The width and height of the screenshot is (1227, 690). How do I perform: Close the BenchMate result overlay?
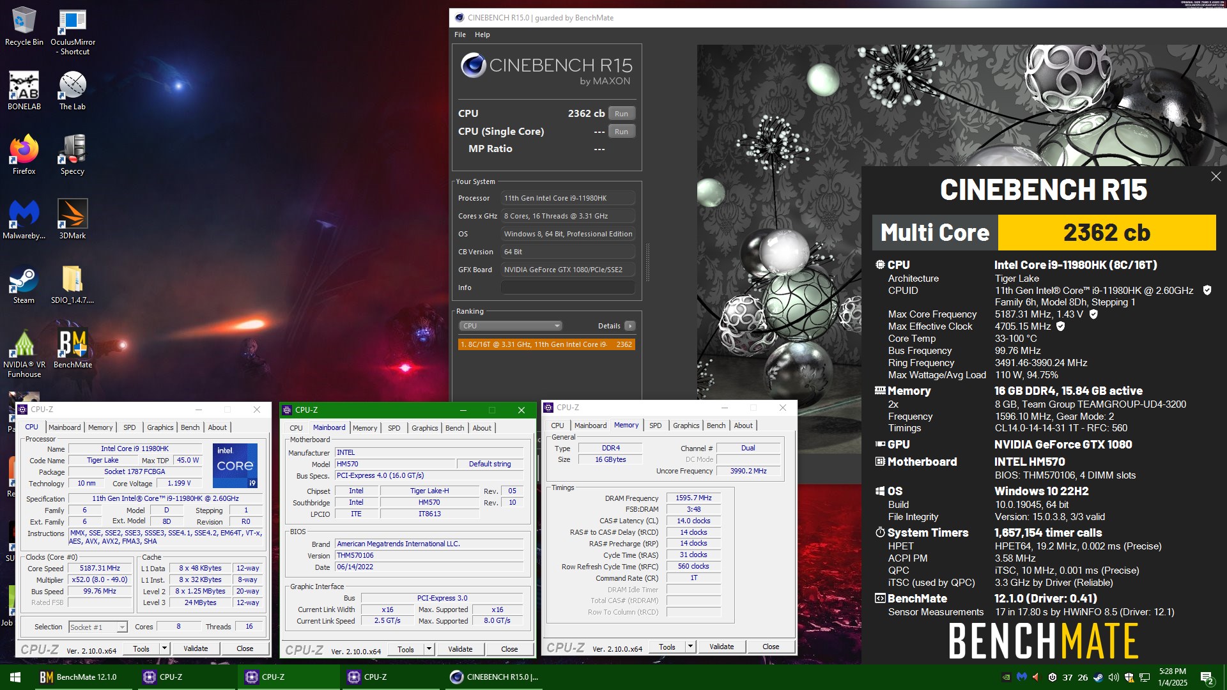click(x=1215, y=176)
